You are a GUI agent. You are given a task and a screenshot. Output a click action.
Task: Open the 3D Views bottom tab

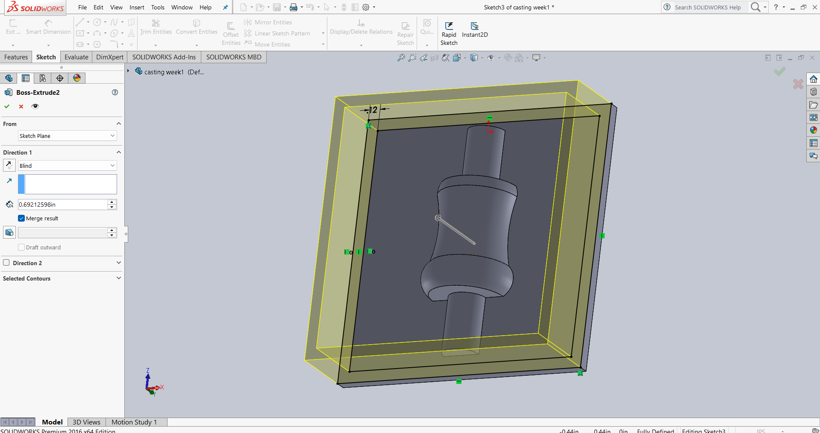pyautogui.click(x=86, y=422)
